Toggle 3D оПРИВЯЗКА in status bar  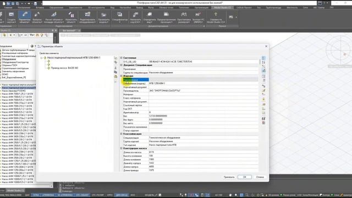coord(65,195)
